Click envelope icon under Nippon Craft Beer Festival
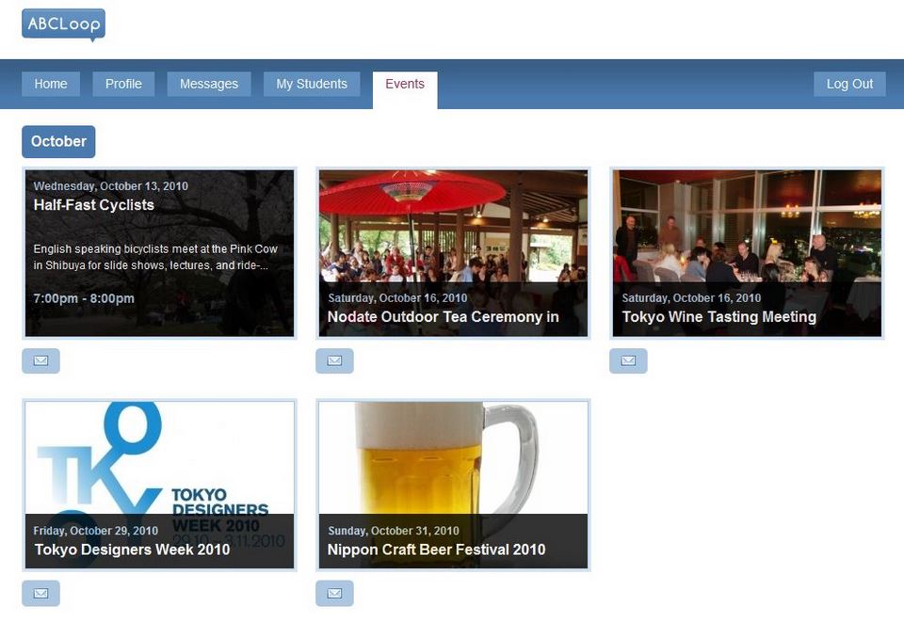Screen dimensions: 904x622 click(x=334, y=593)
